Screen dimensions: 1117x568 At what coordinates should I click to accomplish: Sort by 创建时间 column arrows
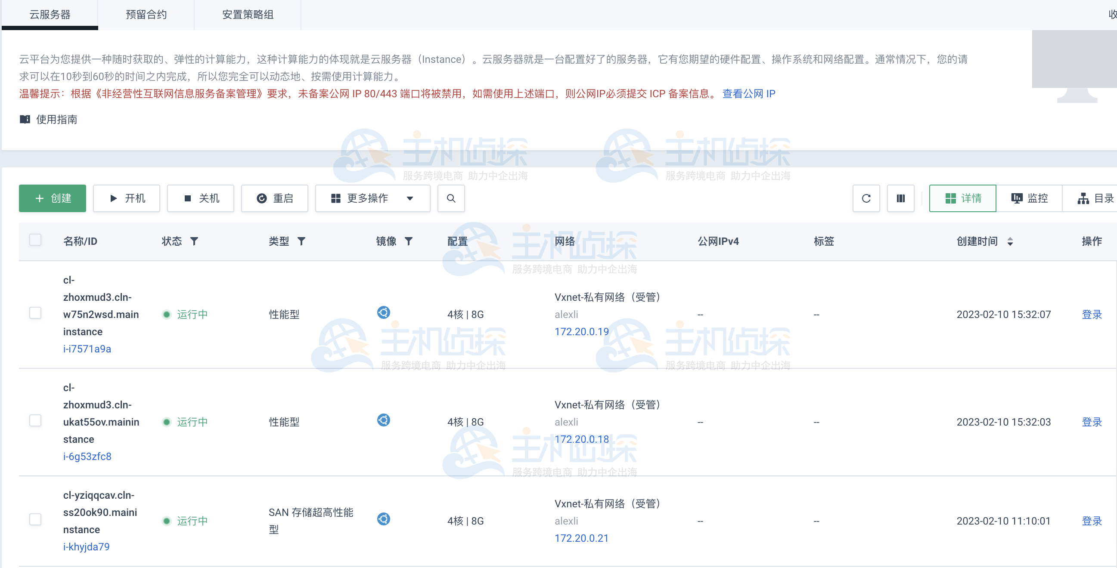tap(1010, 241)
